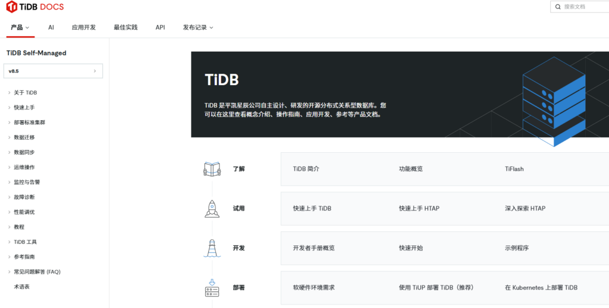
Task: Click the server download icon beside 部署
Action: [212, 288]
